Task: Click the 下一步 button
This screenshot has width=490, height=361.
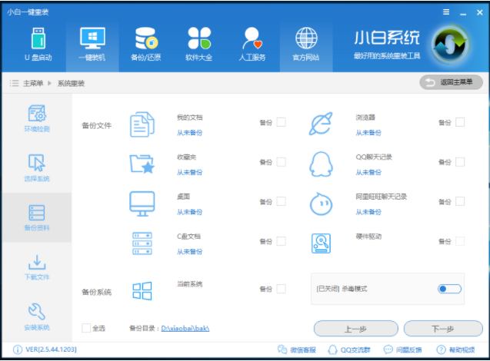Action: coord(442,329)
